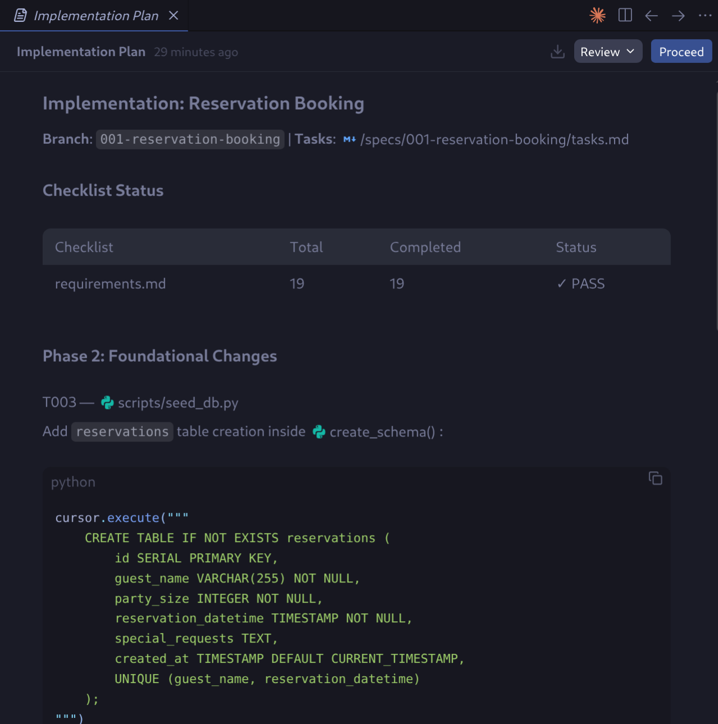Select the Implementation Plan tab
Viewport: 718px width, 724px height.
pos(96,16)
